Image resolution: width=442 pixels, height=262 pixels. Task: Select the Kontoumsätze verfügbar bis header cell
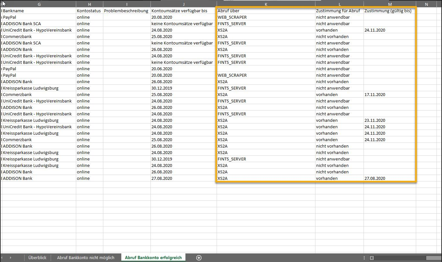pos(184,11)
